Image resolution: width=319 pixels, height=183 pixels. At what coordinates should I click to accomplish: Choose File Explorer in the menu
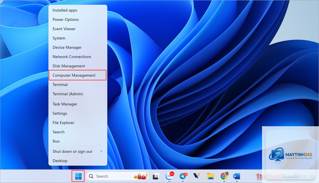78,123
